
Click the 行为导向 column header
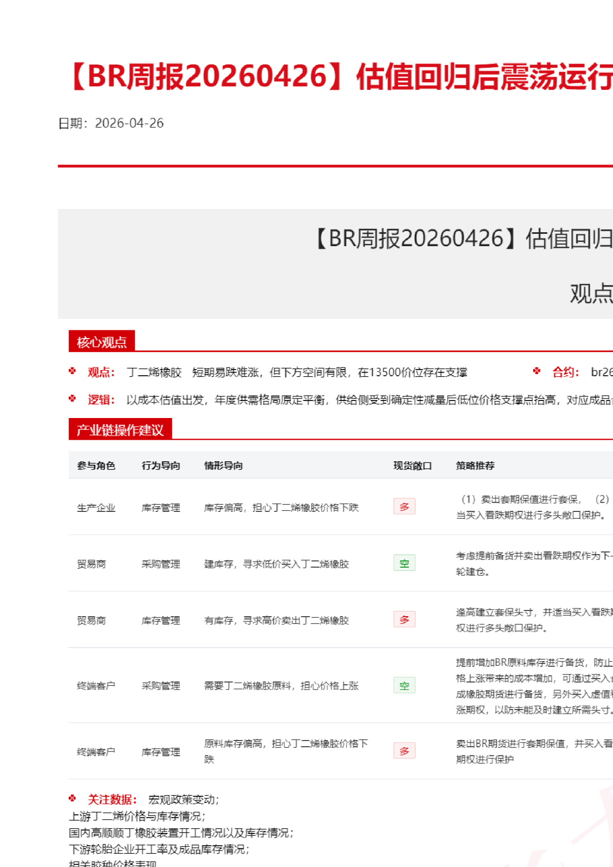click(x=161, y=465)
